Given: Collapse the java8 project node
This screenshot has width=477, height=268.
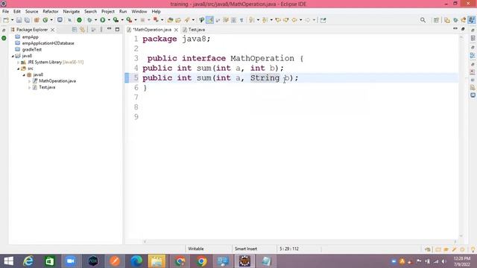Looking at the screenshot, I should (13, 56).
